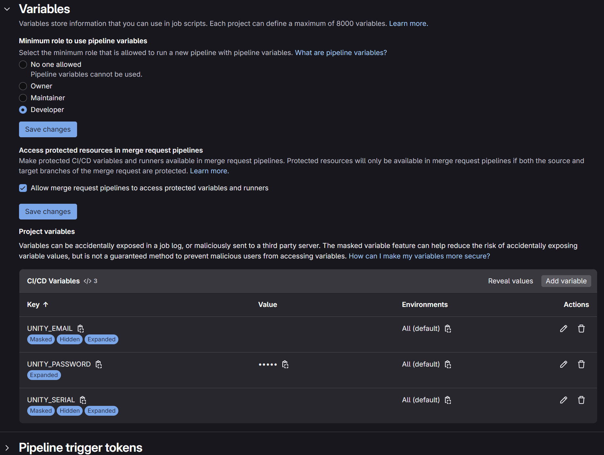Open 'What are pipeline variables?' link

click(x=341, y=53)
